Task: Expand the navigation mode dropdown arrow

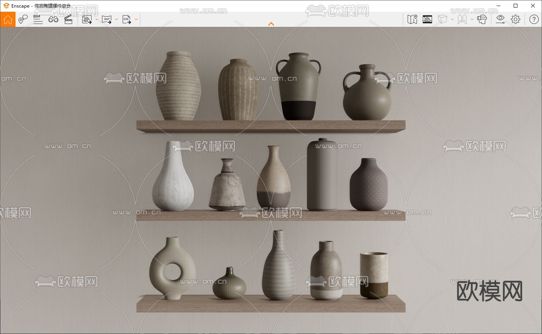Action: (x=472, y=19)
